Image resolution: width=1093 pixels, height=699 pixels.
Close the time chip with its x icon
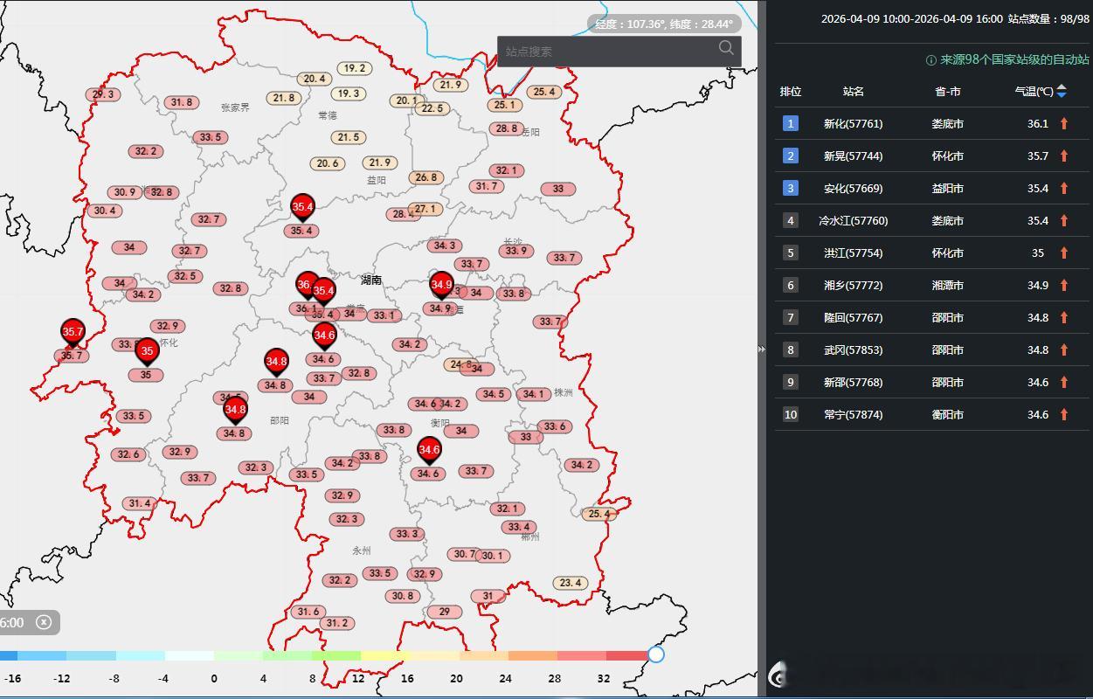click(44, 622)
